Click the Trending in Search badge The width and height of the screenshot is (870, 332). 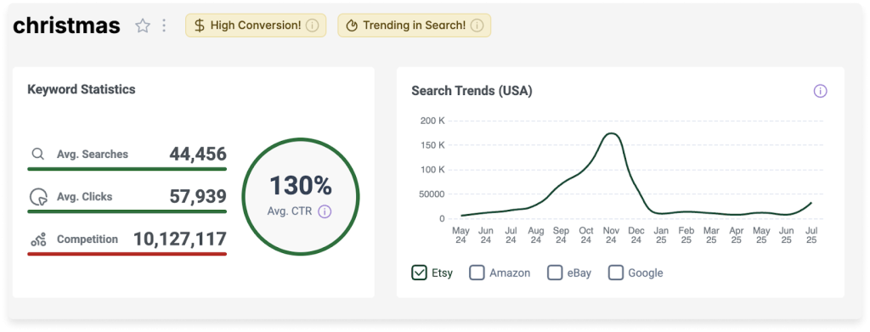(x=415, y=25)
